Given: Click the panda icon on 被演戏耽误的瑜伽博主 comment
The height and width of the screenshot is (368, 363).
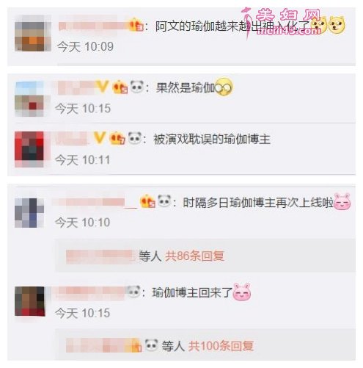Looking at the screenshot, I should pyautogui.click(x=135, y=138).
